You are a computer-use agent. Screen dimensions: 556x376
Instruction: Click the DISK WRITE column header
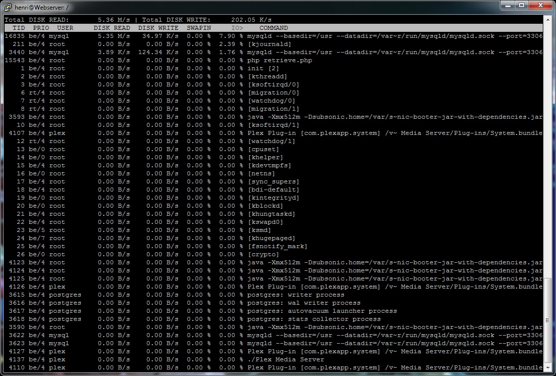pos(158,28)
